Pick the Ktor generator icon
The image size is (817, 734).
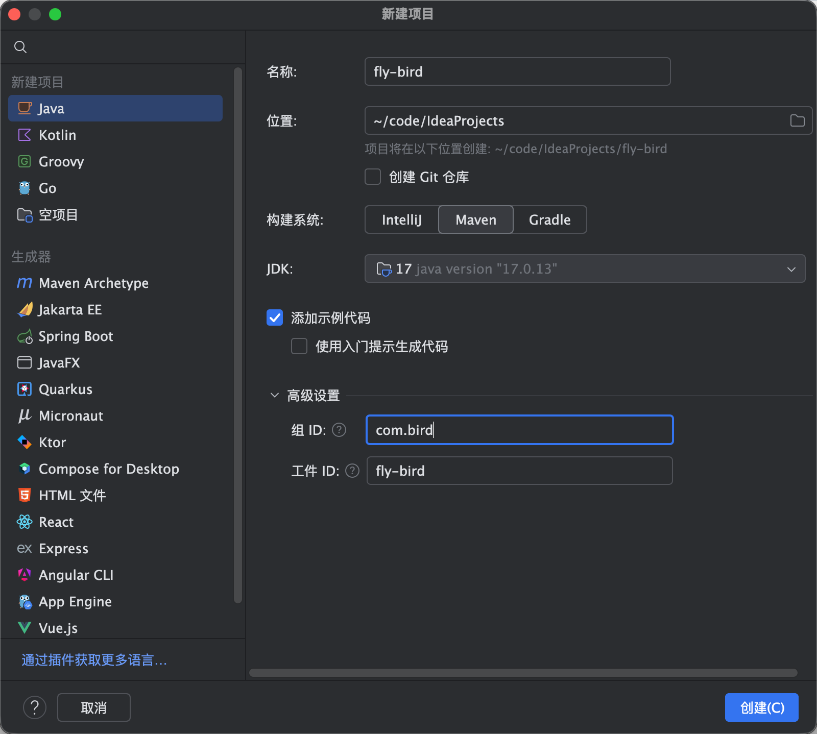point(25,442)
